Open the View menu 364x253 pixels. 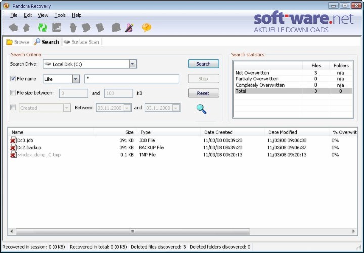point(43,15)
